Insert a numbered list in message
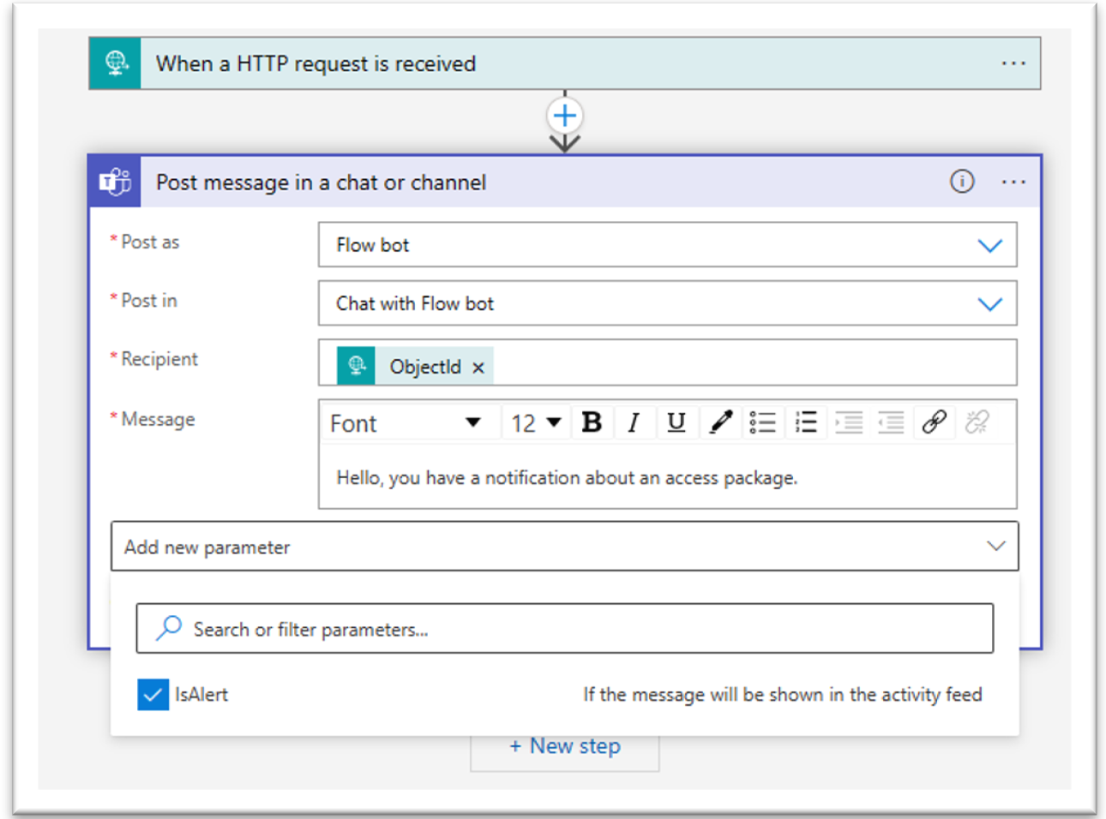 coord(806,422)
